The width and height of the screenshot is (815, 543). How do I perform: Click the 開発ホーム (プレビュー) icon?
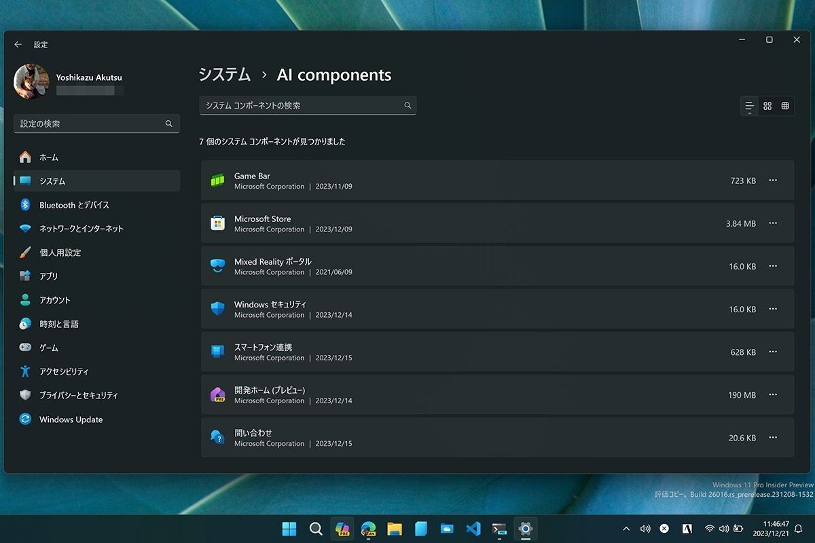click(x=217, y=394)
